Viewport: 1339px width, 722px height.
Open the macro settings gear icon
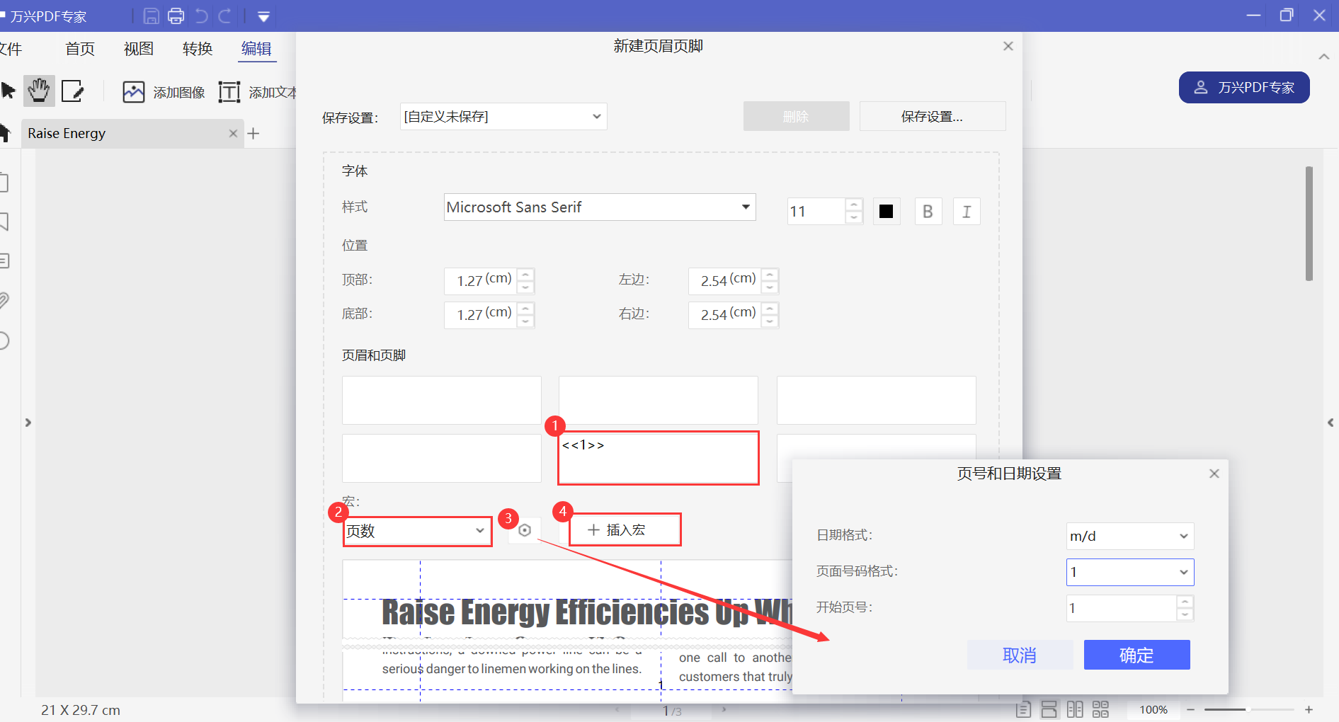pyautogui.click(x=524, y=529)
